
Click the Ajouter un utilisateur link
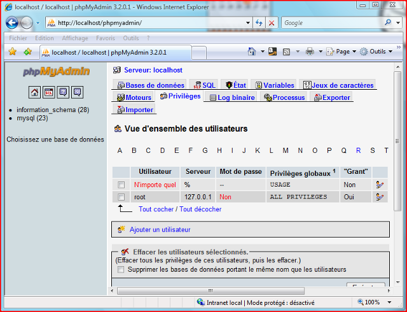coord(160,230)
